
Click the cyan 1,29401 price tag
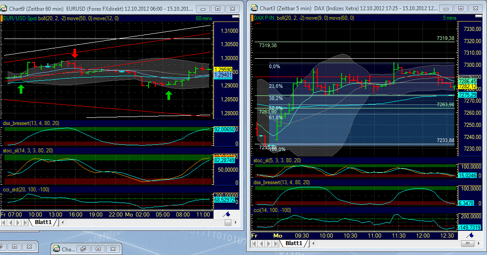coord(223,75)
